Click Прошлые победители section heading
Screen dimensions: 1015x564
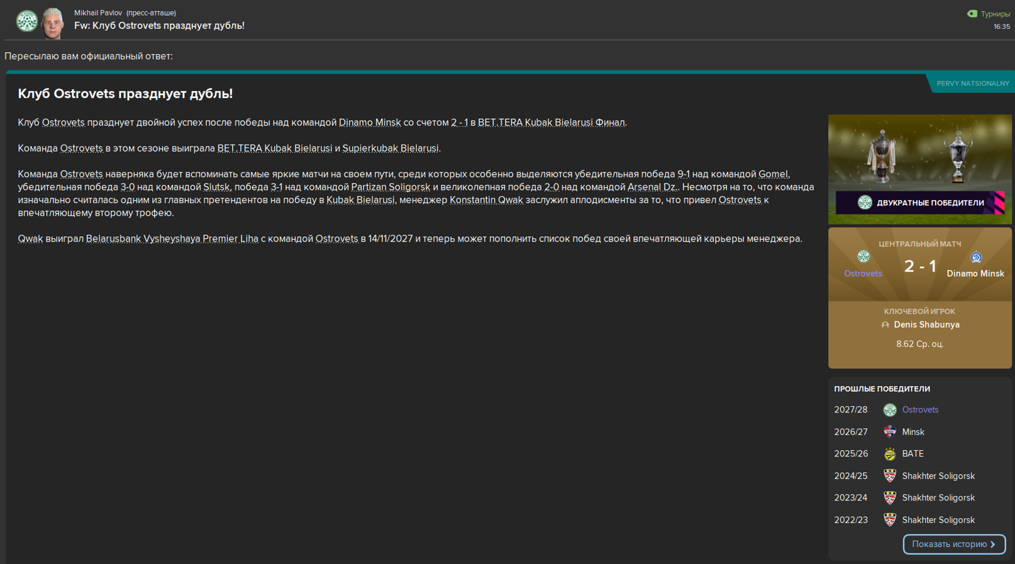pyautogui.click(x=882, y=389)
